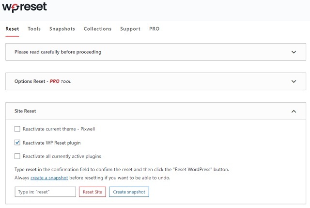Follow the 'create a snapshot' link
Viewport: 310px width, 208px height.
(48, 178)
